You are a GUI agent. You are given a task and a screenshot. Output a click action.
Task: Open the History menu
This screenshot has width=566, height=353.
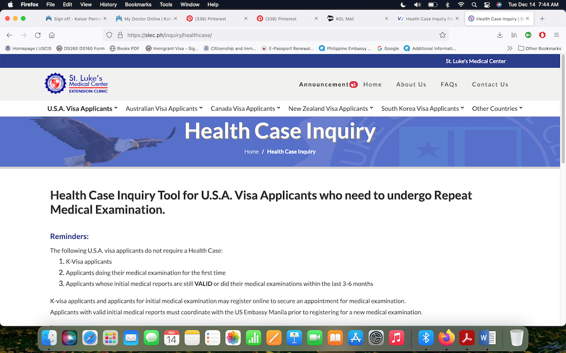[x=108, y=5]
